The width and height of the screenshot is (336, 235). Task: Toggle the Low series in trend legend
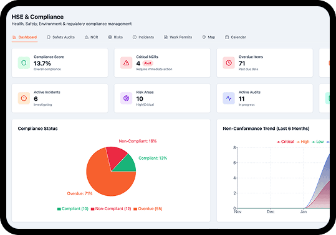318,142
